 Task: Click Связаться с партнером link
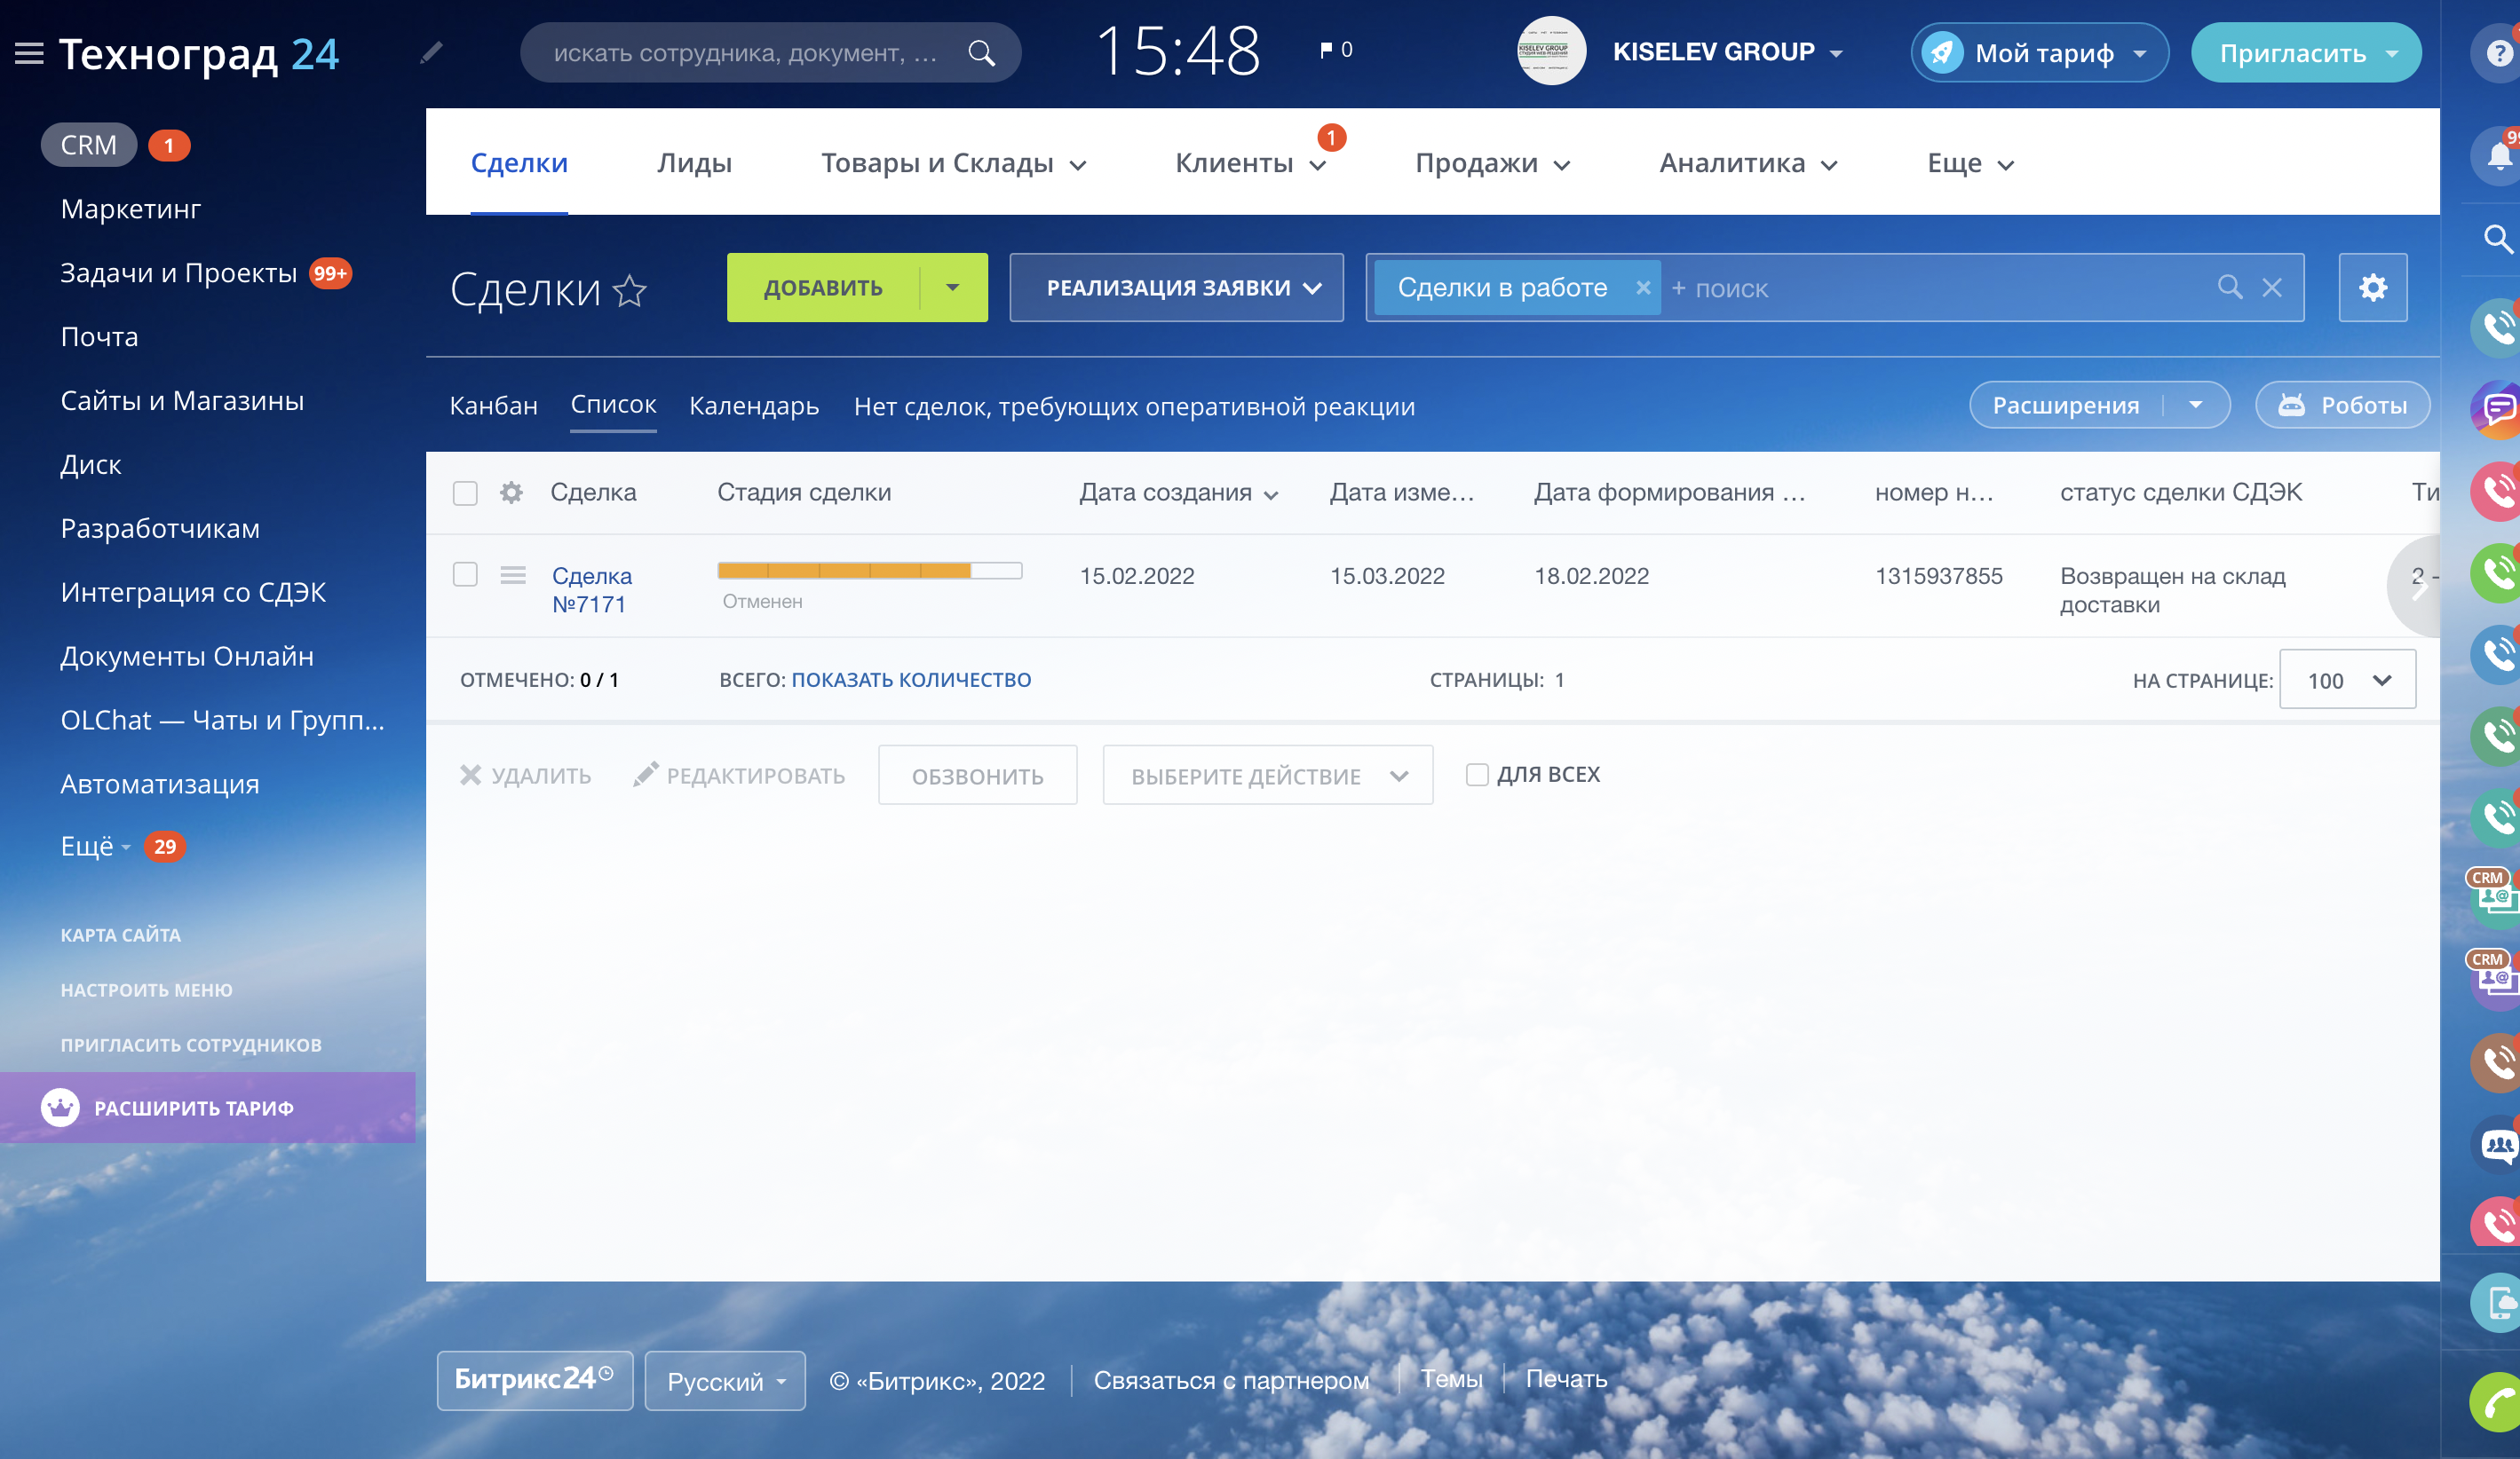pyautogui.click(x=1231, y=1380)
